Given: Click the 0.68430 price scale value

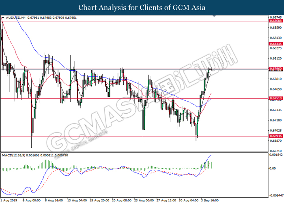Looking at the screenshot, I should [x=275, y=38].
